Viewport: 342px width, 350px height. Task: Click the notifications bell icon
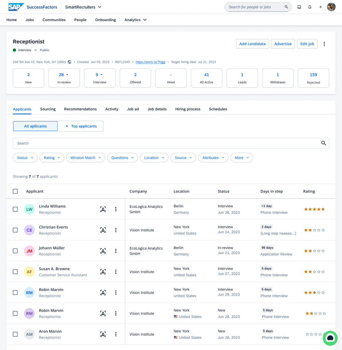pyautogui.click(x=310, y=7)
